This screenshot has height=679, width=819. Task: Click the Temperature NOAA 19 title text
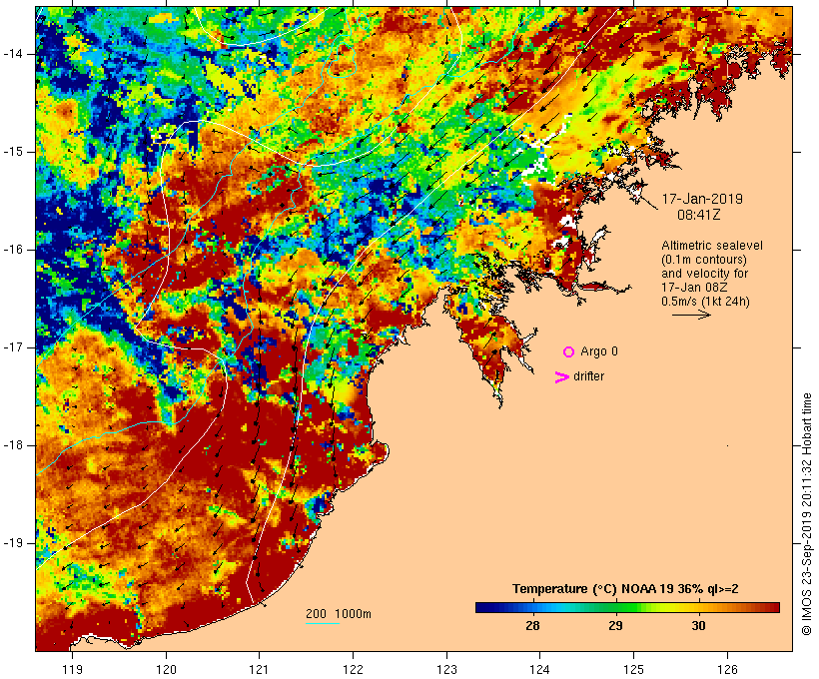coord(625,589)
